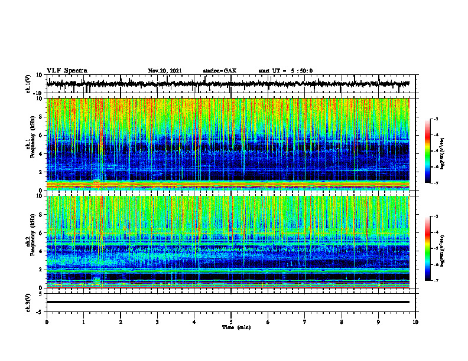The height and width of the screenshot is (361, 468).
Task: Click the ch.3 flat black trace
Action: 228,302
